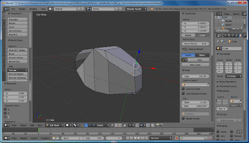Image resolution: width=249 pixels, height=143 pixels.
Task: Untick the Z constraint axis checkbox
Action: (x=5, y=117)
